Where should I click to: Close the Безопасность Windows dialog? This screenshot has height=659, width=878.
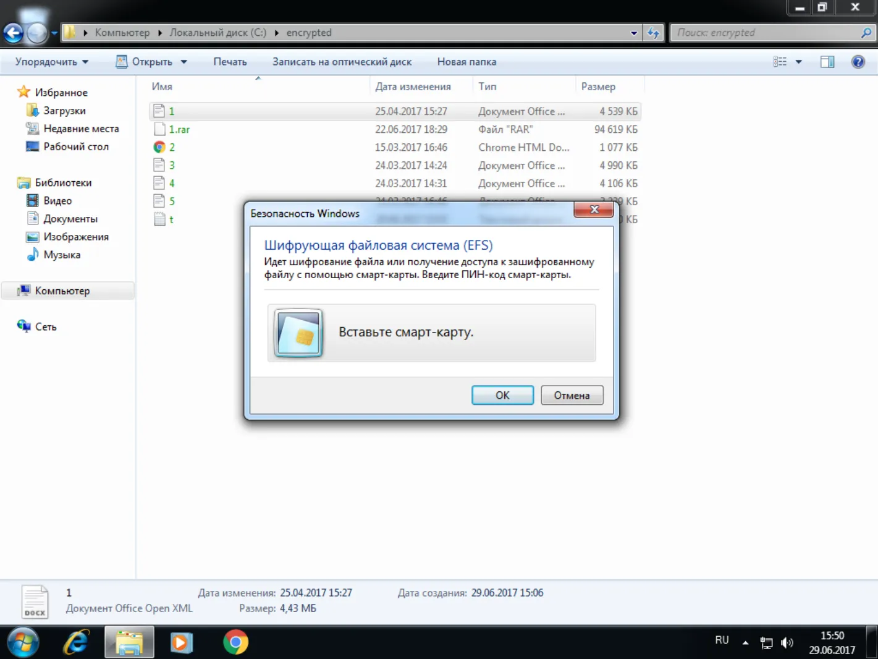click(594, 210)
